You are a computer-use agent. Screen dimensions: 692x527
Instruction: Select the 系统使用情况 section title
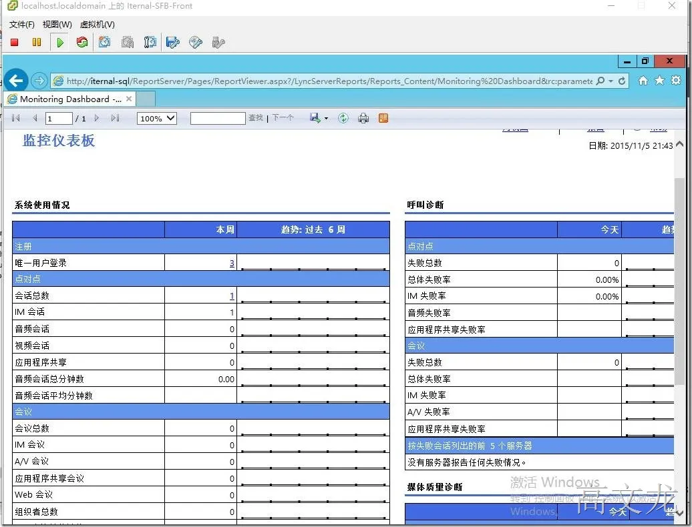click(42, 205)
